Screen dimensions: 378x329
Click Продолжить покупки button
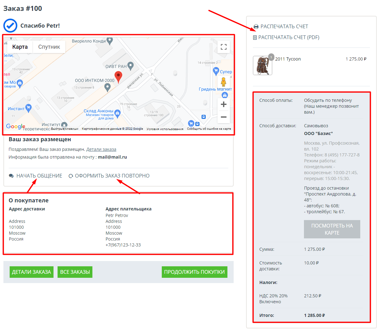(194, 272)
